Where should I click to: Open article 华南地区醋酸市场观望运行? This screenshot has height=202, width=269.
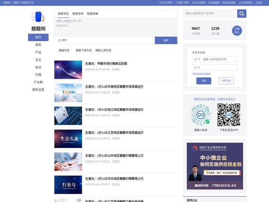click(x=114, y=86)
